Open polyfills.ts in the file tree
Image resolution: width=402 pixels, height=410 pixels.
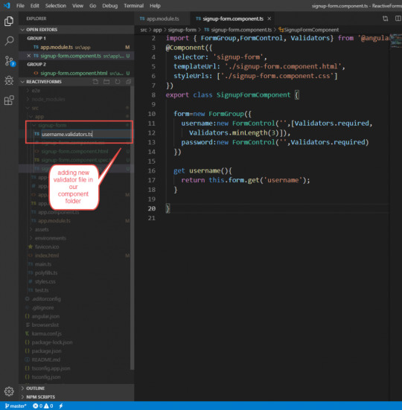tap(46, 273)
